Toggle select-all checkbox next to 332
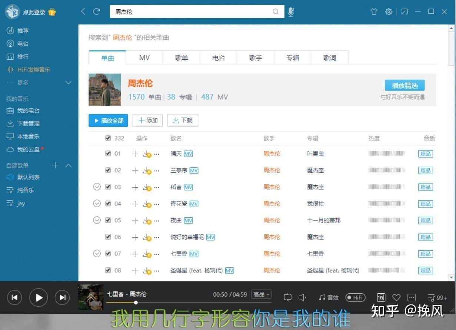456x330 pixels. point(108,138)
